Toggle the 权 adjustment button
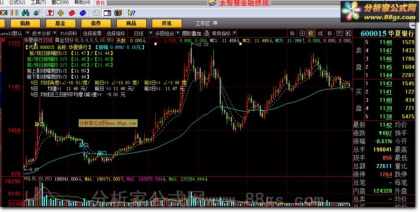The image size is (420, 212). tap(311, 33)
